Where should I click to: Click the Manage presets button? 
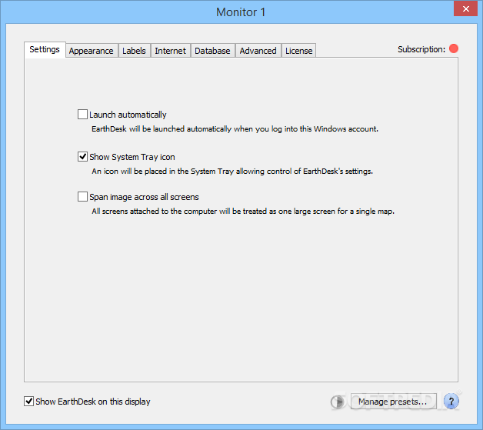[x=393, y=402]
